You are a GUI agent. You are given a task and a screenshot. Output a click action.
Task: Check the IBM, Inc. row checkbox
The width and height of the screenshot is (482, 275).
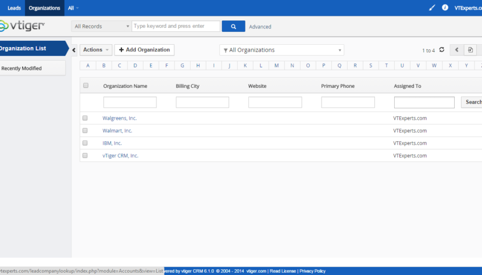85,143
